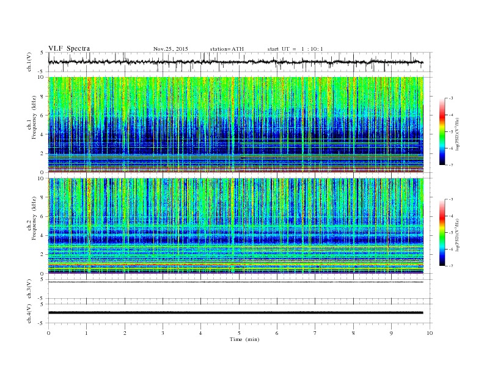The height and width of the screenshot is (374, 484).
Task: Click the upper color scale bar for ch.1
Action: (442, 131)
